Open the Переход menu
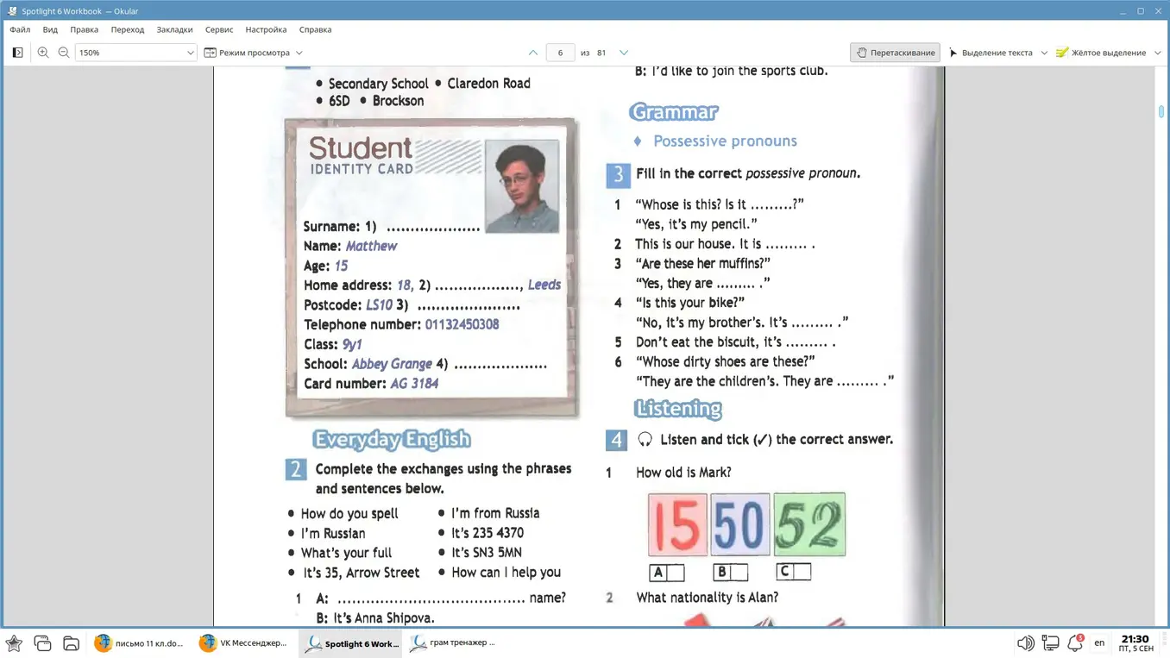The image size is (1170, 658). click(128, 29)
